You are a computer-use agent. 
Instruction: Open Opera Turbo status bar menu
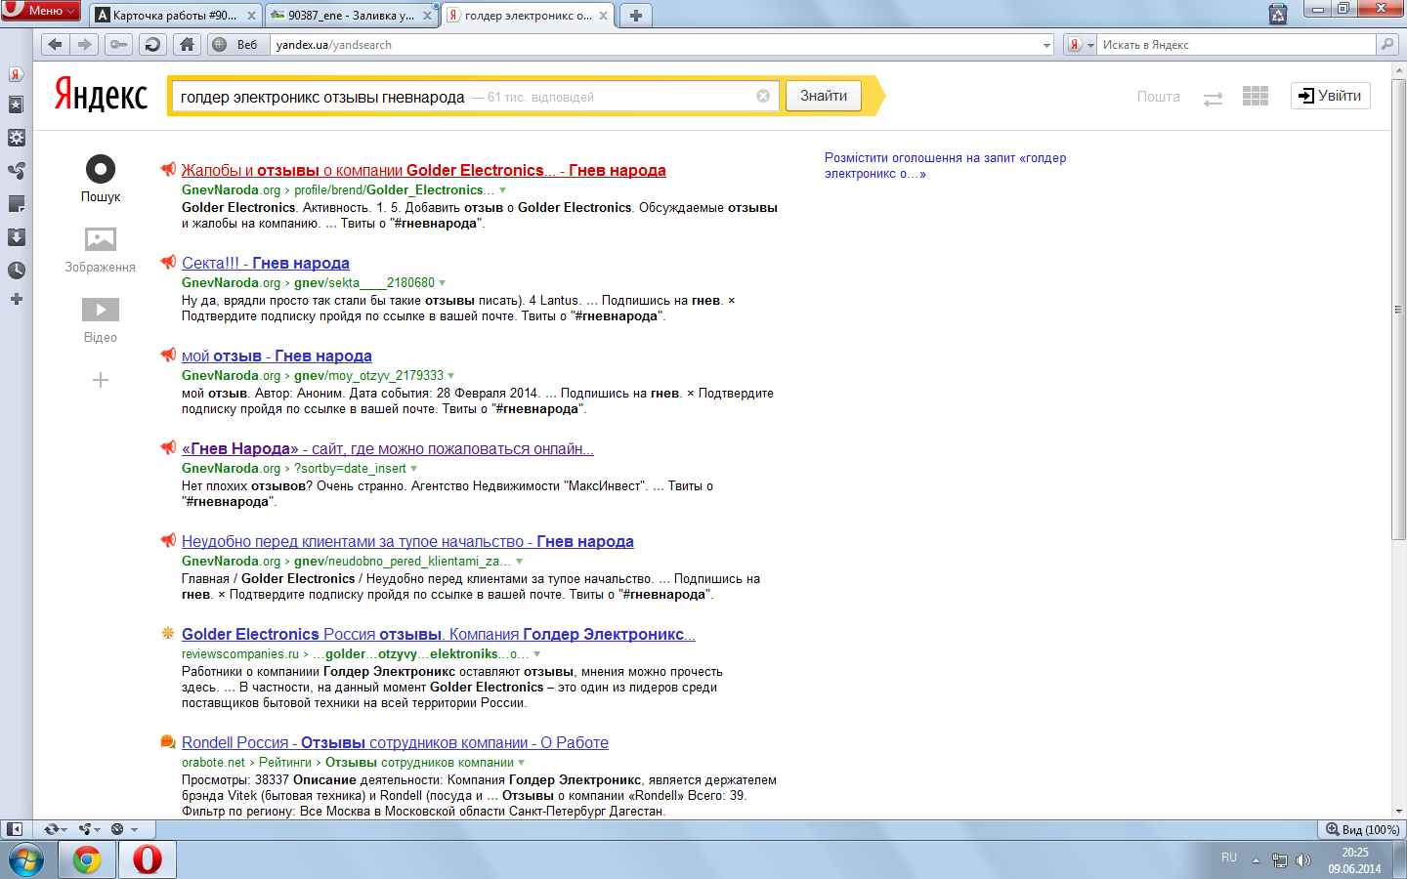[123, 829]
